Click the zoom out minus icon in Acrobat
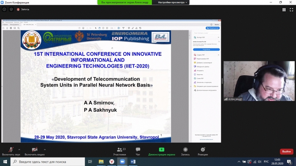Image resolution: width=296 pixels, height=166 pixels. click(x=103, y=28)
